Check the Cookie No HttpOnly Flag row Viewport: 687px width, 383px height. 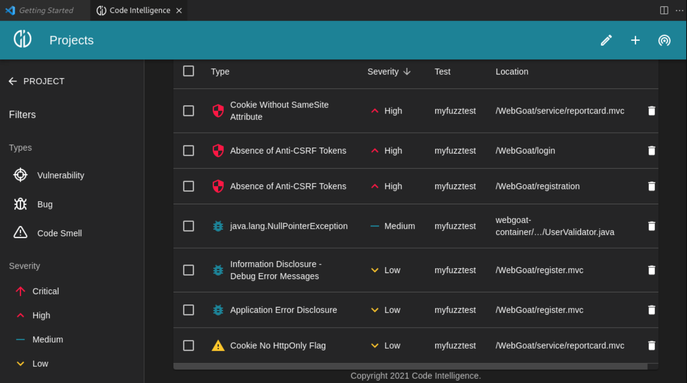(188, 346)
